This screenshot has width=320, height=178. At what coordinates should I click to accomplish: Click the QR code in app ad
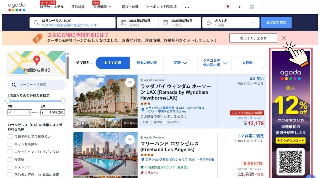click(290, 162)
